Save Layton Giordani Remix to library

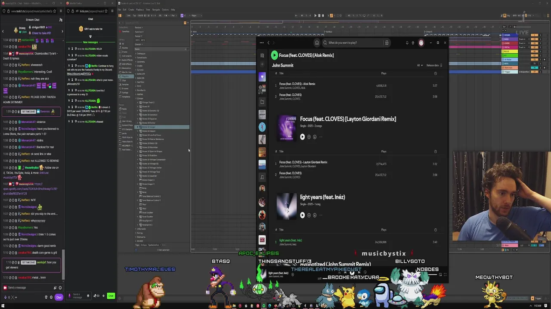click(309, 137)
